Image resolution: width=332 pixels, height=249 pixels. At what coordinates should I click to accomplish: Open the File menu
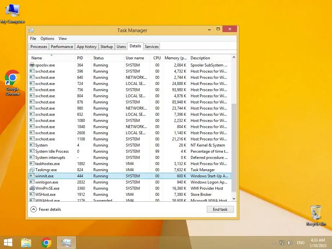(x=33, y=39)
